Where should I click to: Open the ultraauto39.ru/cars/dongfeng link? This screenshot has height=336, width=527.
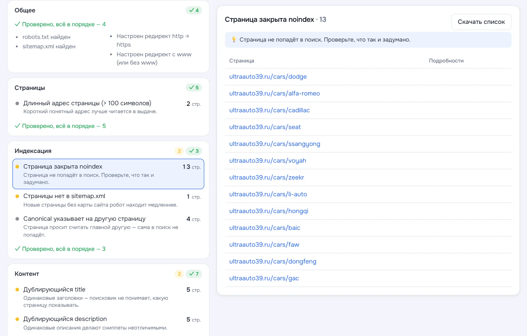[x=273, y=261]
